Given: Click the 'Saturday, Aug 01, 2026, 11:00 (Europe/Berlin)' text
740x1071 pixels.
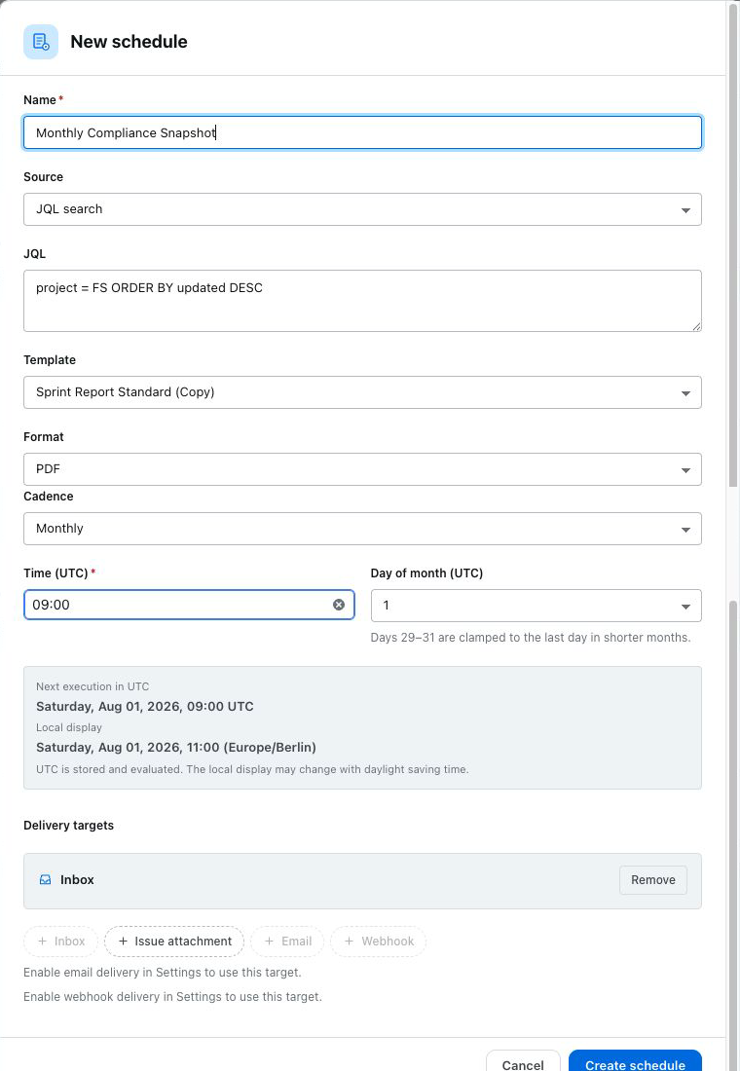Looking at the screenshot, I should (x=176, y=747).
